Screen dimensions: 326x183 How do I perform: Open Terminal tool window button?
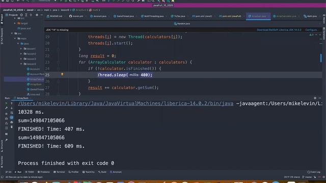click(x=59, y=172)
